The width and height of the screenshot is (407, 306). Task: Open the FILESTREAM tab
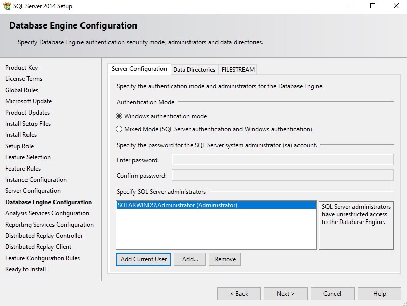238,70
